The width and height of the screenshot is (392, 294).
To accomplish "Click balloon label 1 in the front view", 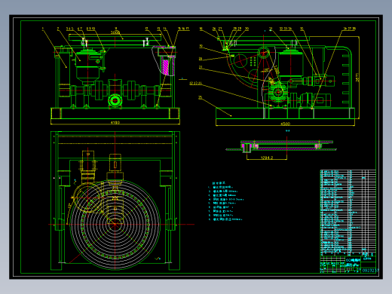I will tap(43, 29).
